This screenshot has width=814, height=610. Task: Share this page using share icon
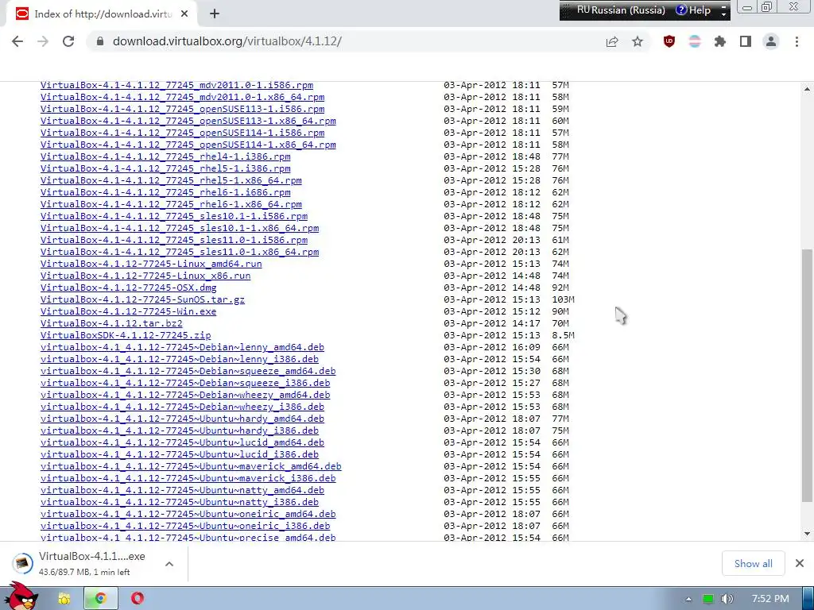tap(612, 41)
